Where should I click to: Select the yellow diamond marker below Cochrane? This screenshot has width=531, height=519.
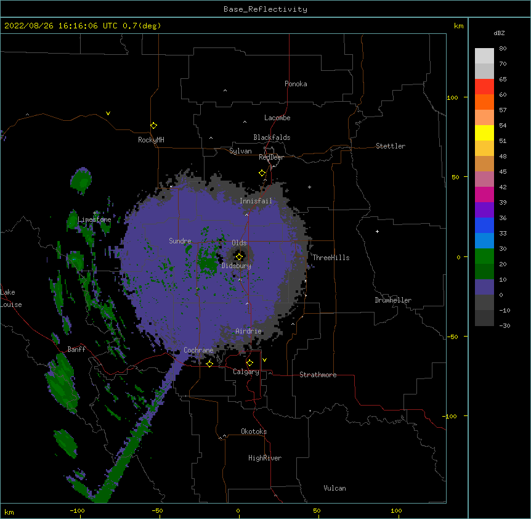click(x=209, y=364)
